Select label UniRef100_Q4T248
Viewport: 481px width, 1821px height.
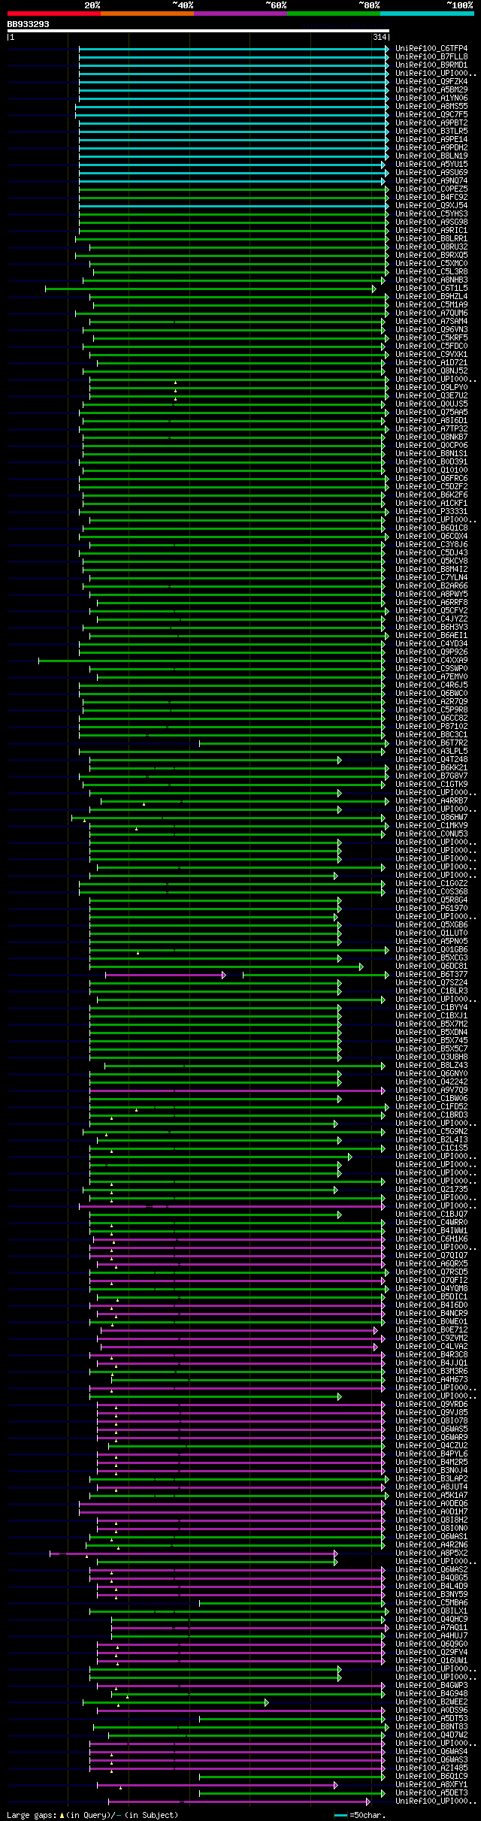tap(431, 759)
